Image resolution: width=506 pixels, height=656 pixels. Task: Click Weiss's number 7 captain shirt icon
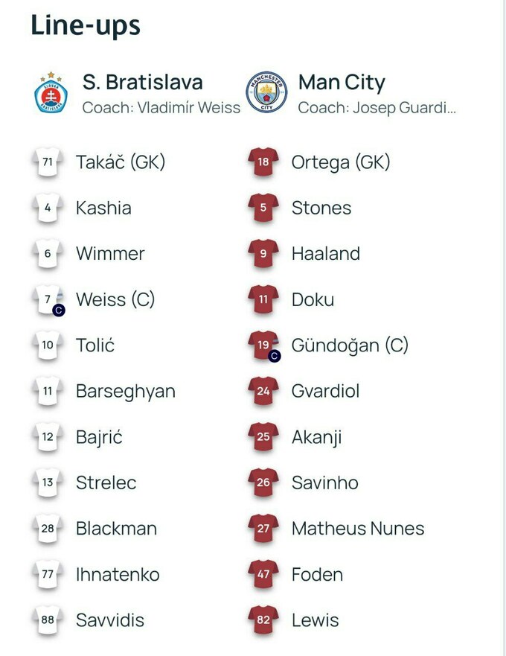(x=48, y=300)
